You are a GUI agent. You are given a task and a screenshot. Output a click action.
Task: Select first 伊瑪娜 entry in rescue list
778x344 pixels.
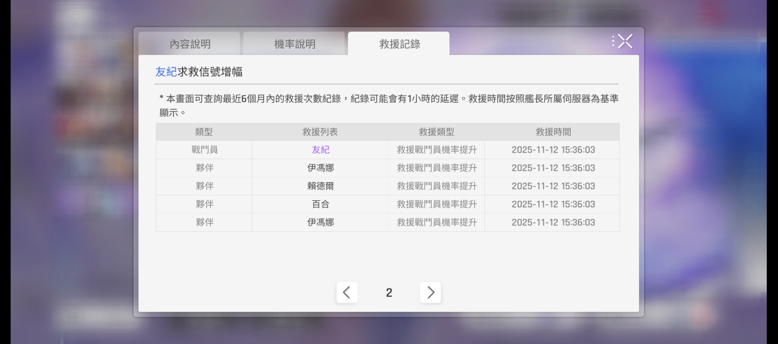coord(320,168)
